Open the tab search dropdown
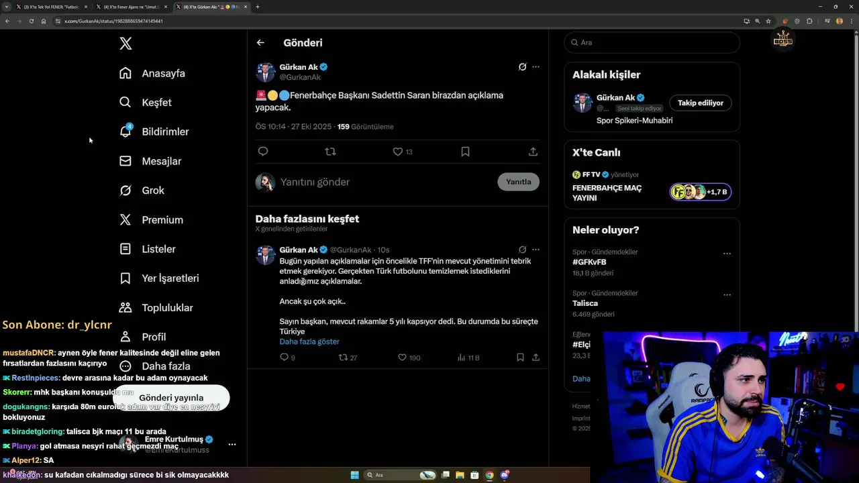Screen dimensions: 859x483 coord(6,7)
